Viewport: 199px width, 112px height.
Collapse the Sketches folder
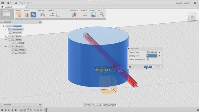point(6,46)
